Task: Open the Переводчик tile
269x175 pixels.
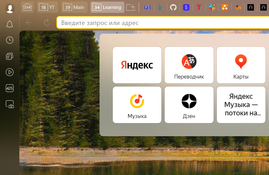Action: tap(189, 65)
